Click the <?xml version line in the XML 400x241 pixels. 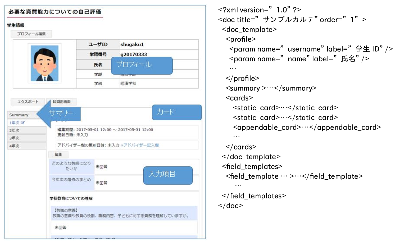pos(260,10)
